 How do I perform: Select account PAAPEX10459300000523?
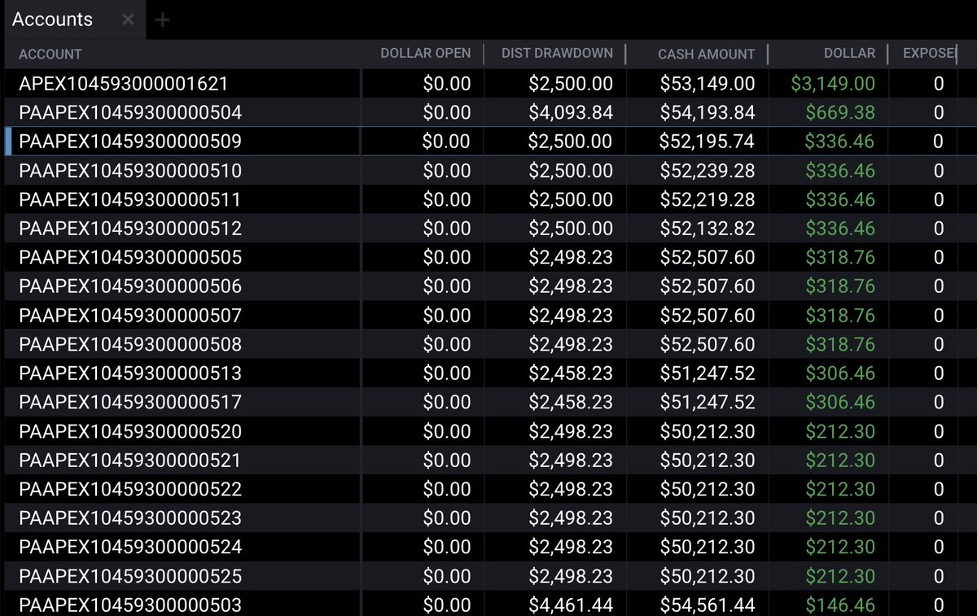(x=130, y=518)
